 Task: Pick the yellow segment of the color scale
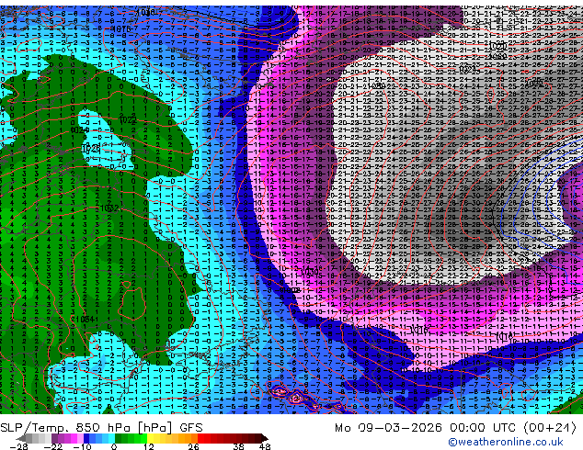pos(151,438)
